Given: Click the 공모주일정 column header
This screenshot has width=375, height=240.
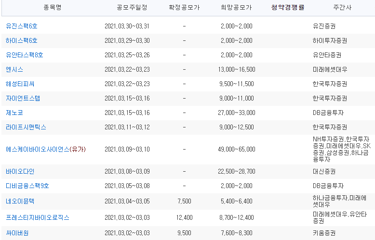Looking at the screenshot, I should click(132, 7).
